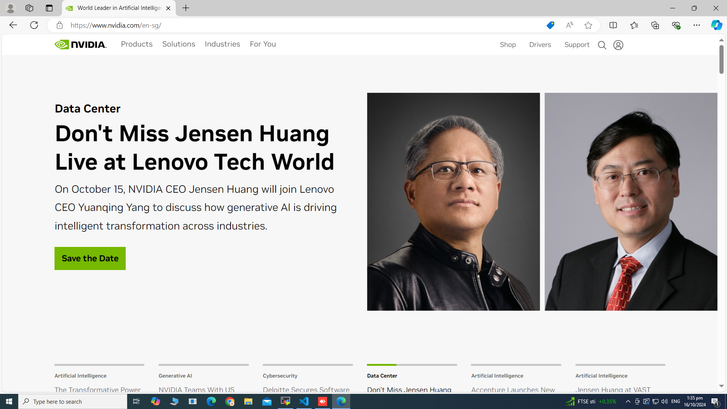The width and height of the screenshot is (727, 409).
Task: Click the ENG language indicator
Action: (676, 401)
